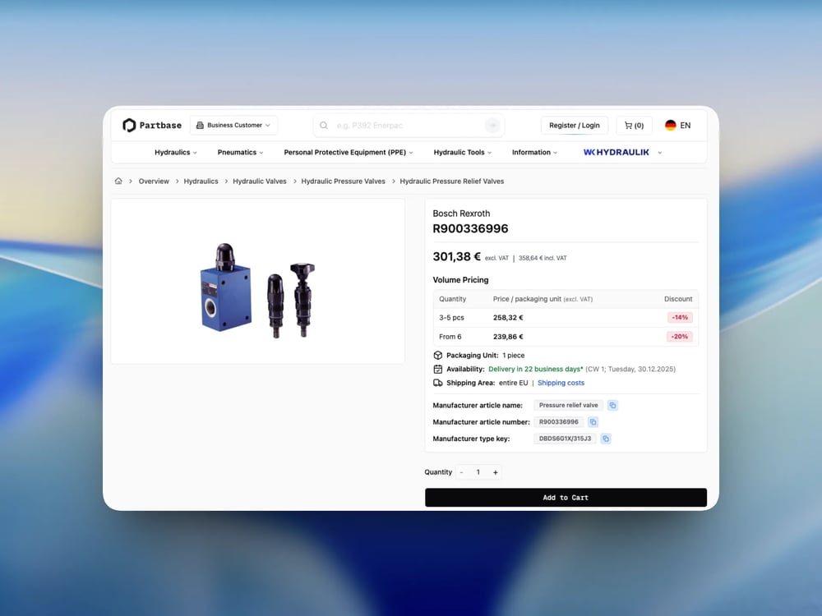Open the shopping cart (0)
This screenshot has height=616, width=822.
click(x=634, y=125)
